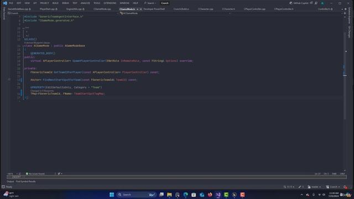354x199 pixels.
Task: Collapse the class ACGameMode code block
Action: pyautogui.click(x=23, y=46)
